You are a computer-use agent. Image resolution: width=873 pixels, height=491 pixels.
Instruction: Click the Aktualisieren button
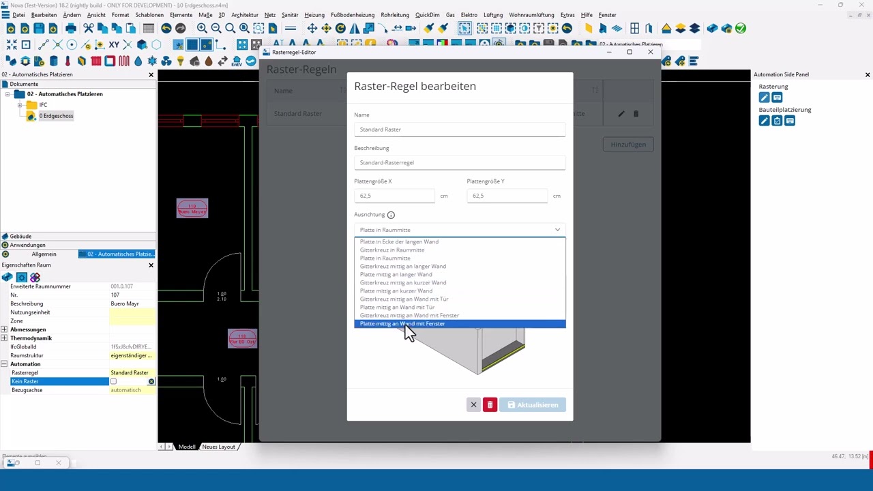(532, 405)
